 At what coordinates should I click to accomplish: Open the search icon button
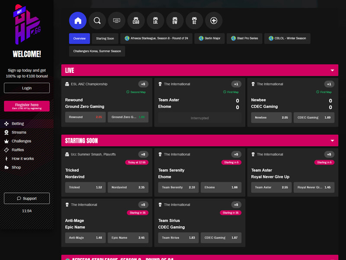click(x=97, y=20)
